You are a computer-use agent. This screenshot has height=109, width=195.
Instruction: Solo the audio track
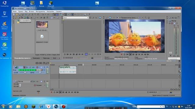point(44,67)
